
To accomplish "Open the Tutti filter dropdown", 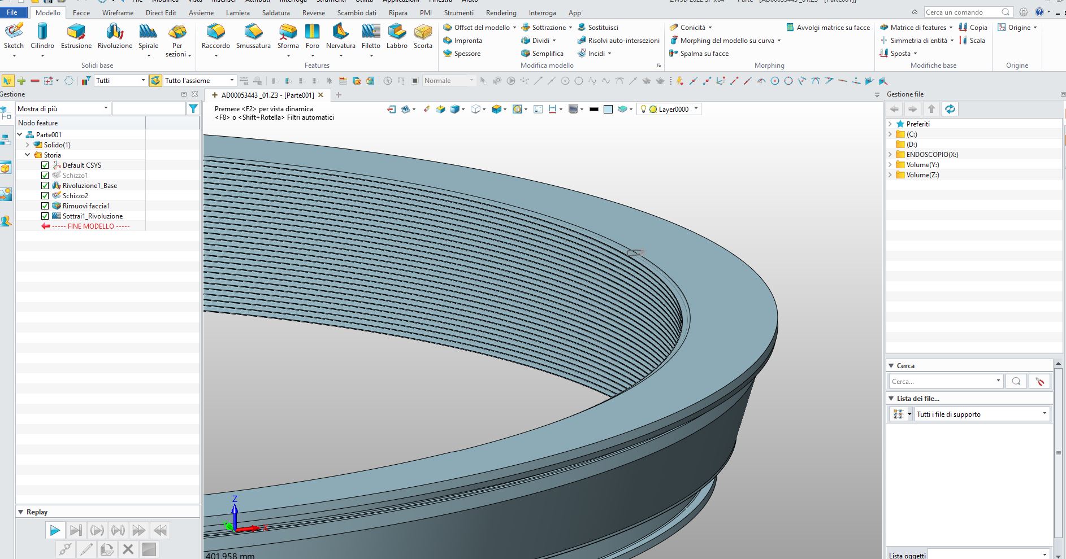I will (120, 81).
